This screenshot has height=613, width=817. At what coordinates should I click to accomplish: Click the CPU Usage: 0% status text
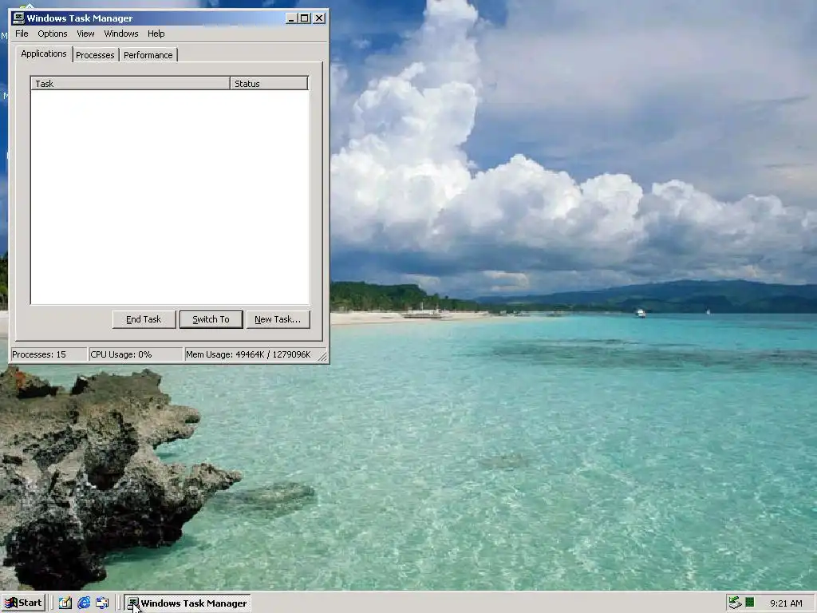click(121, 354)
